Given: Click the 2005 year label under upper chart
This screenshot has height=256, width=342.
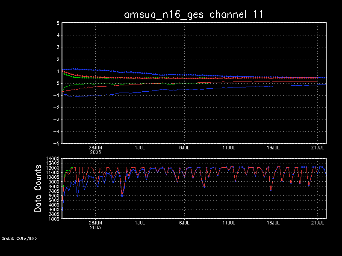Looking at the screenshot, I should (x=95, y=152).
